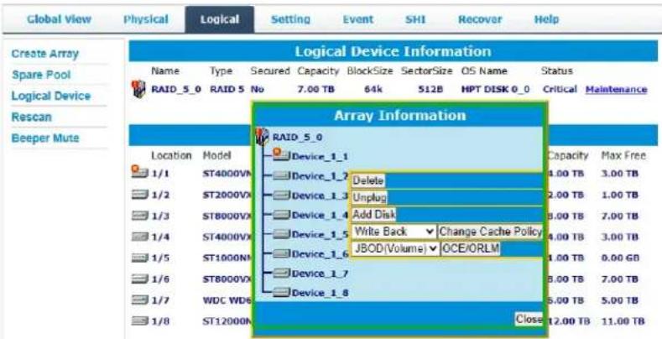Click the 11.00 TB max free value
Screen dimensions: 662x339
coord(623,321)
